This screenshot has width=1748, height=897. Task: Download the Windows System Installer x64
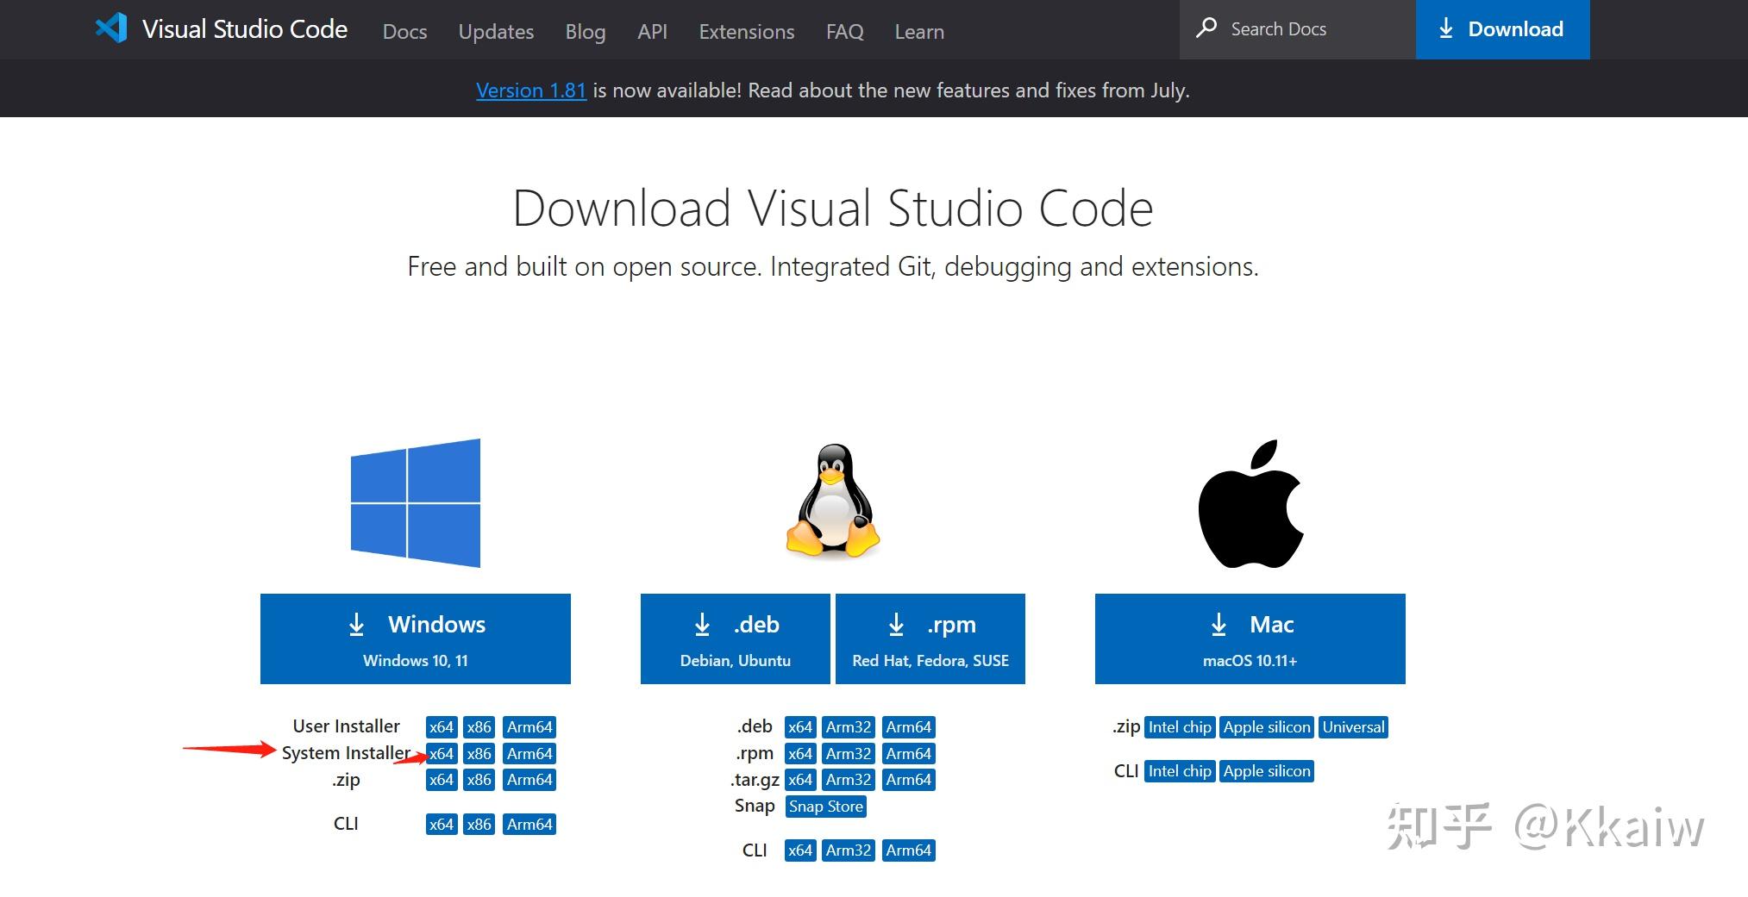pos(441,753)
